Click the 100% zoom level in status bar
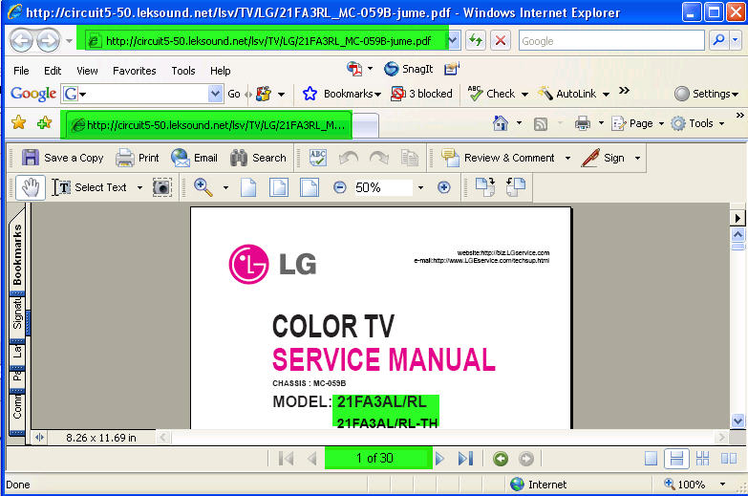Image resolution: width=748 pixels, height=496 pixels. coord(692,485)
